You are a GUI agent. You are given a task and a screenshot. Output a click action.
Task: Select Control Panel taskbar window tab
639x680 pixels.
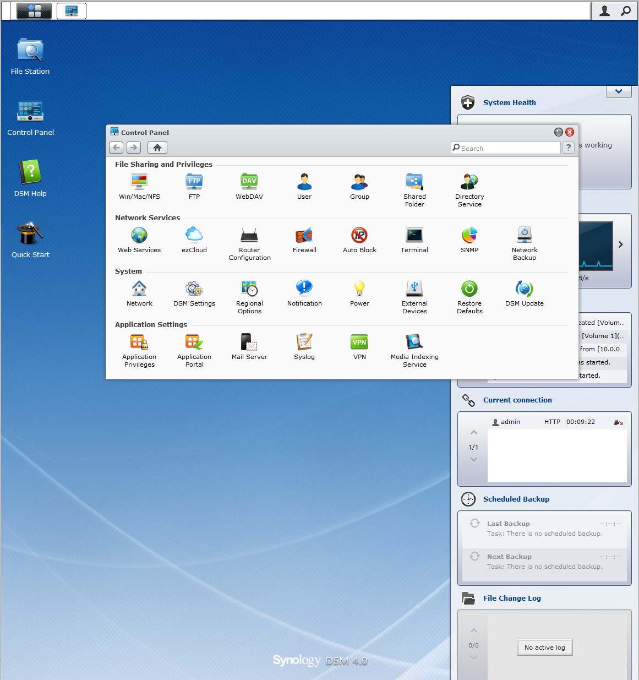click(x=72, y=11)
